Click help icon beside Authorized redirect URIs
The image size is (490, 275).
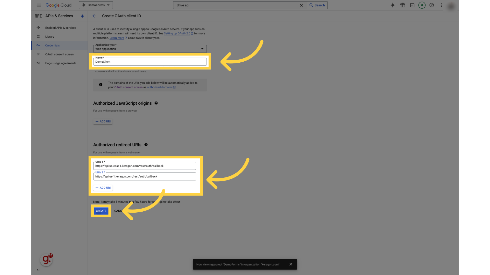[x=146, y=145]
